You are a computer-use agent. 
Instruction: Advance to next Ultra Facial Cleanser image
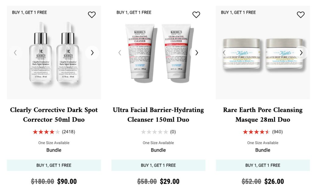(x=197, y=53)
